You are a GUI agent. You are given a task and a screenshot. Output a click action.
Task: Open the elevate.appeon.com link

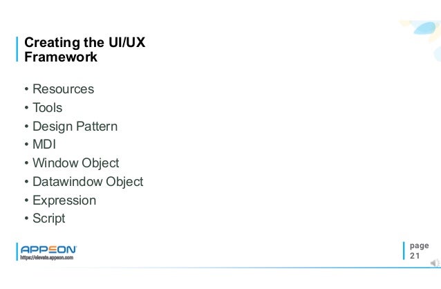pos(47,257)
